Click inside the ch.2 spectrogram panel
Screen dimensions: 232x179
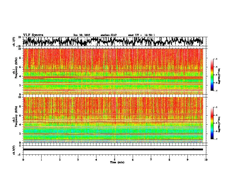click(x=113, y=120)
